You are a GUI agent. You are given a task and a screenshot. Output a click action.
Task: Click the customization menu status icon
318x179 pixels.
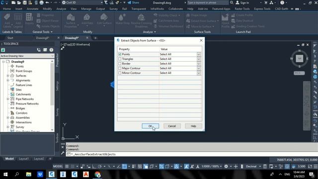point(316,167)
